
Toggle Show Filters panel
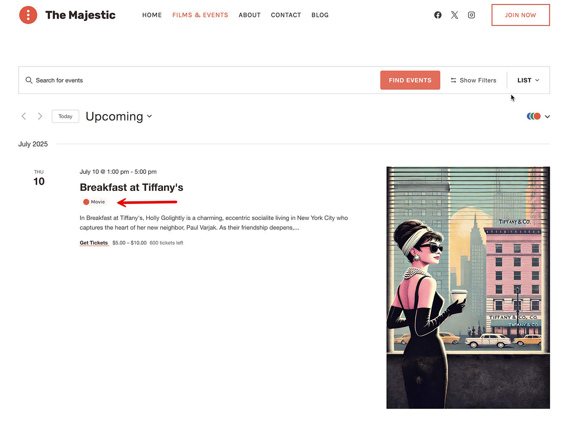coord(473,80)
